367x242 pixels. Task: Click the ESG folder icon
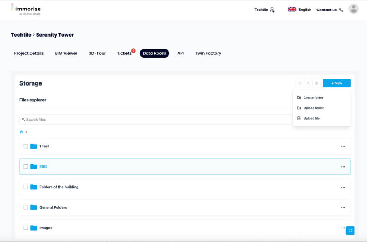[33, 166]
